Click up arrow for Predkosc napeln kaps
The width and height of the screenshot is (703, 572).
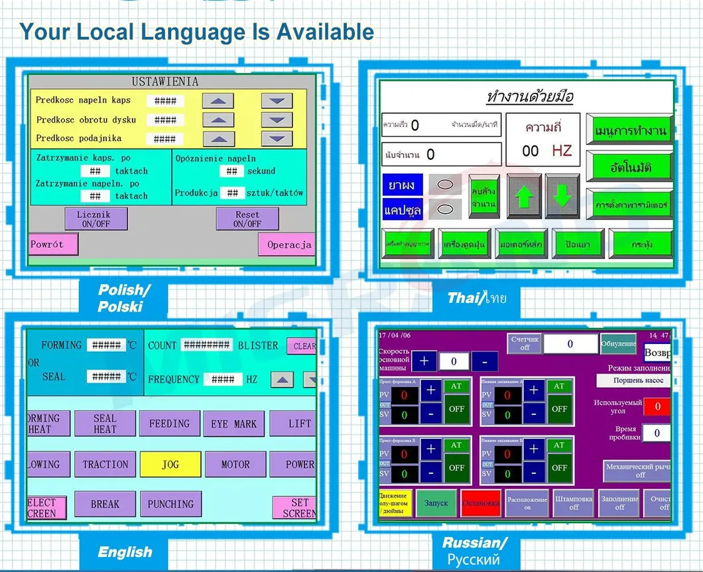[218, 101]
